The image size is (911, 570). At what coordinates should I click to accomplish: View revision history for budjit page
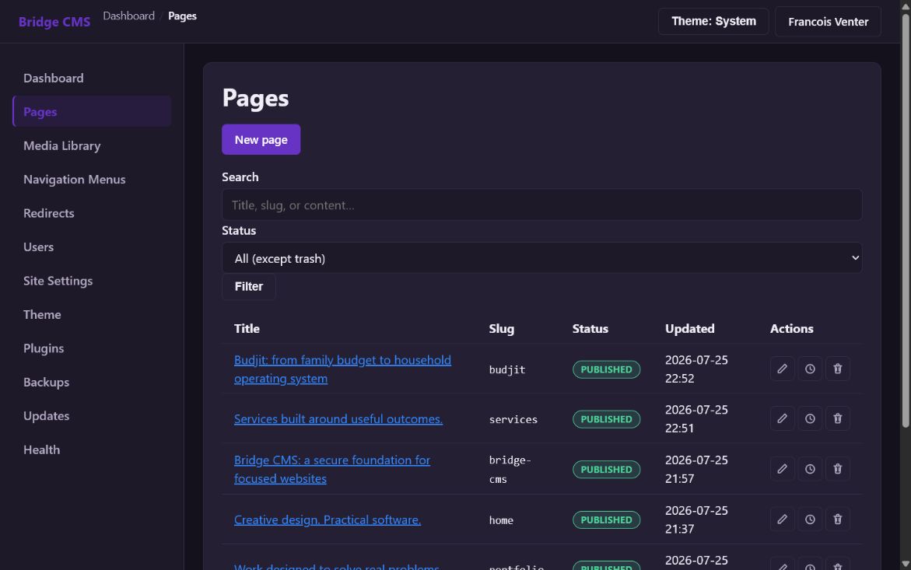coord(810,369)
